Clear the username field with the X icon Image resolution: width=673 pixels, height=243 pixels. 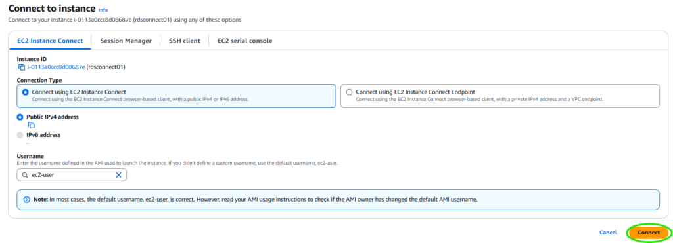coord(119,175)
